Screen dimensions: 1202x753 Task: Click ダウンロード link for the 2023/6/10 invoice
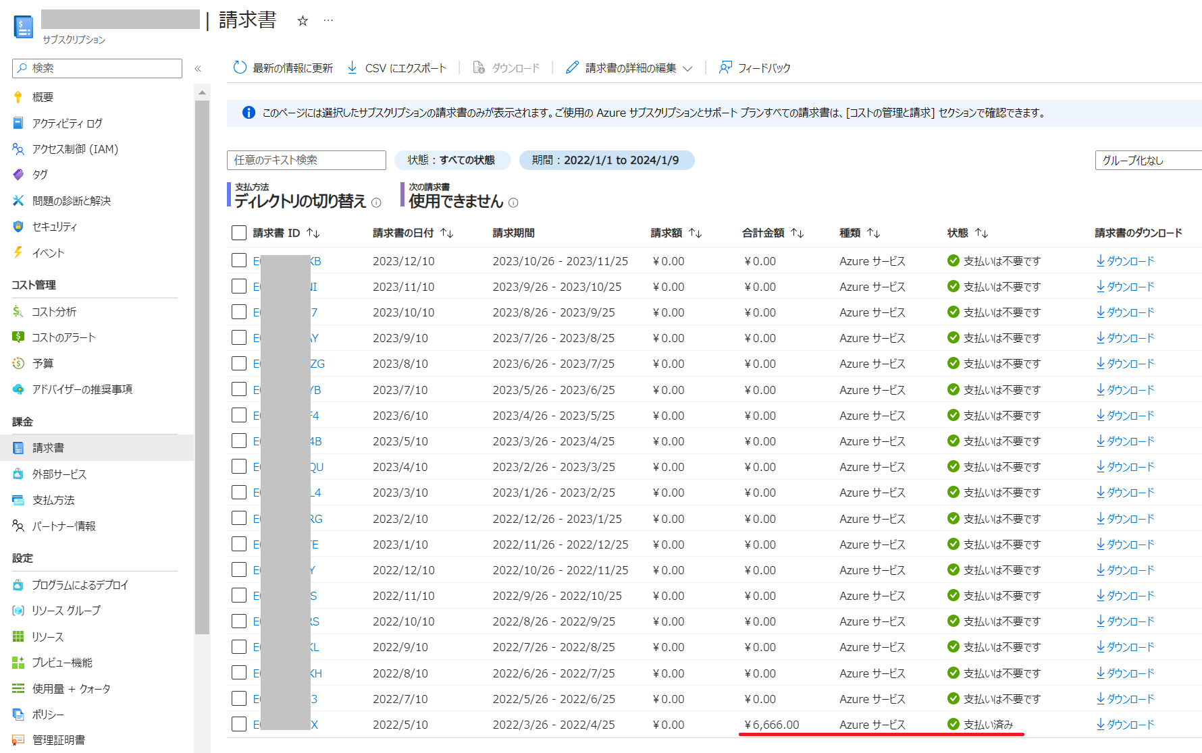[1125, 415]
